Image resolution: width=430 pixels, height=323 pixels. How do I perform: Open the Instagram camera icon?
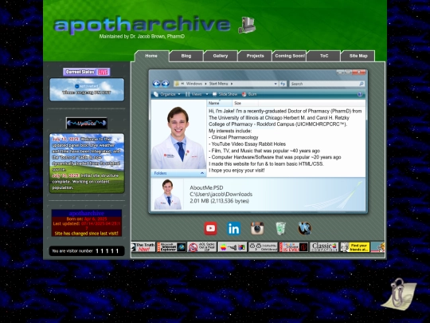tap(257, 229)
